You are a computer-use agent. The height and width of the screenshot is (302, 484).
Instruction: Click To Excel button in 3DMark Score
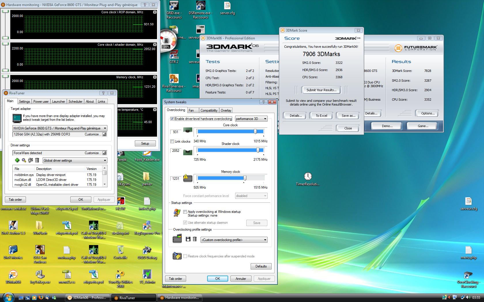321,116
